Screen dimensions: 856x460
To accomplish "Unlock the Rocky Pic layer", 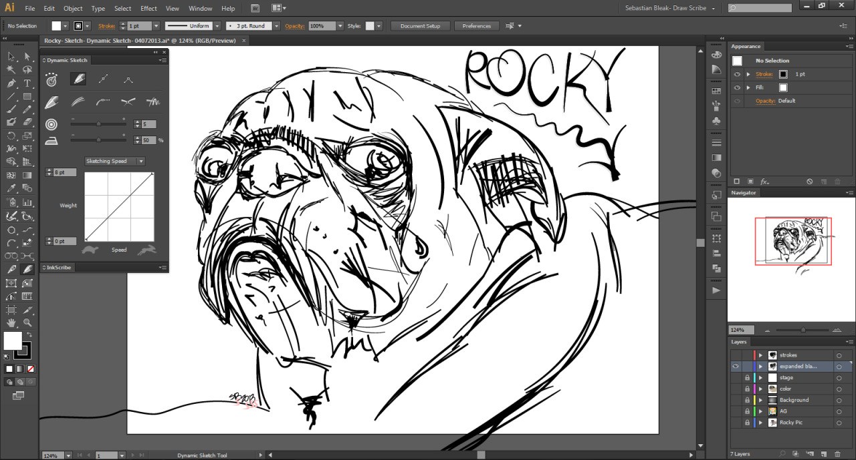I will coord(747,422).
